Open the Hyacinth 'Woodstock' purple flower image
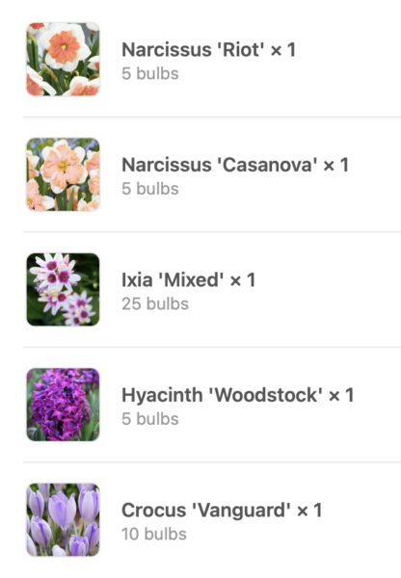This screenshot has width=401, height=578. click(63, 405)
